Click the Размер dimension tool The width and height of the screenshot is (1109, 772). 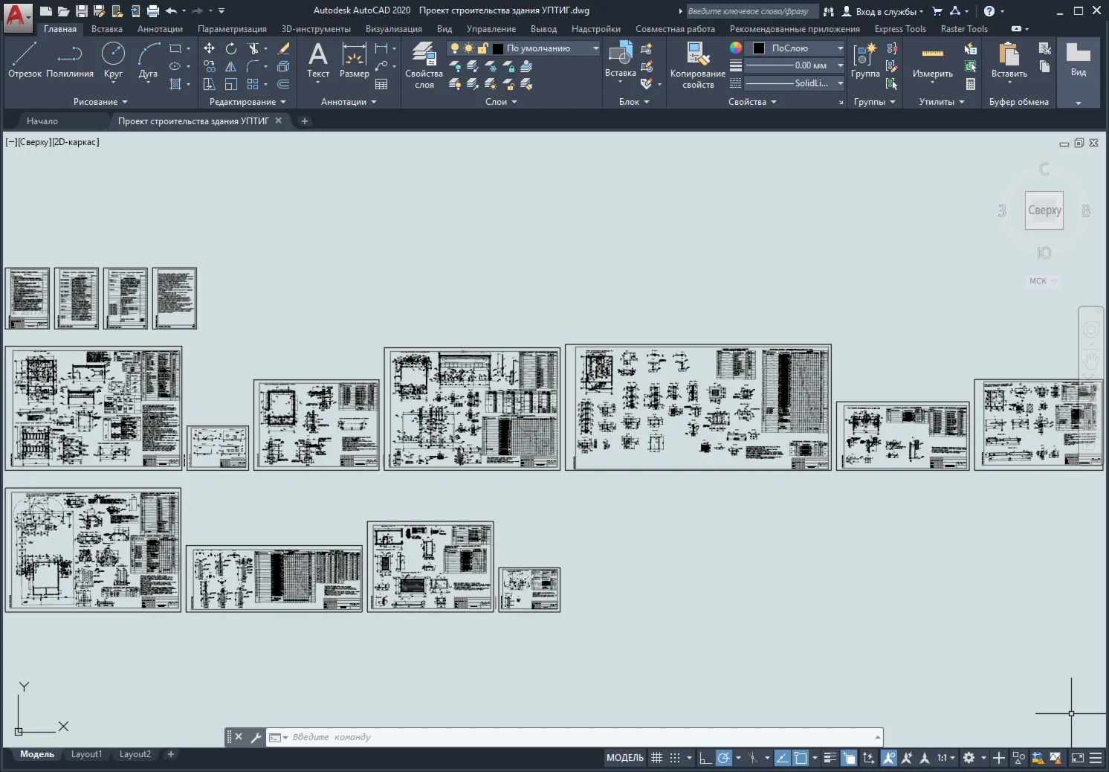click(355, 59)
